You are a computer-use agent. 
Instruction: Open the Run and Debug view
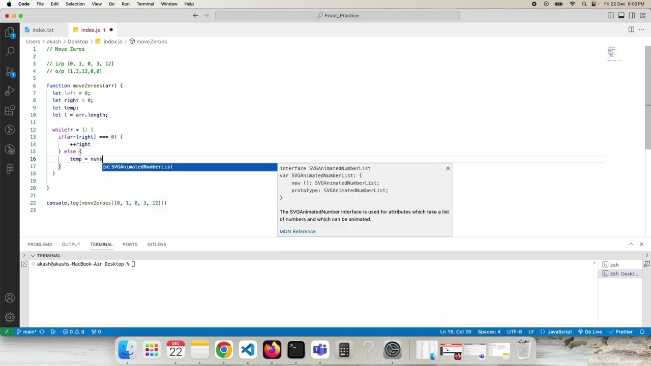pos(10,91)
